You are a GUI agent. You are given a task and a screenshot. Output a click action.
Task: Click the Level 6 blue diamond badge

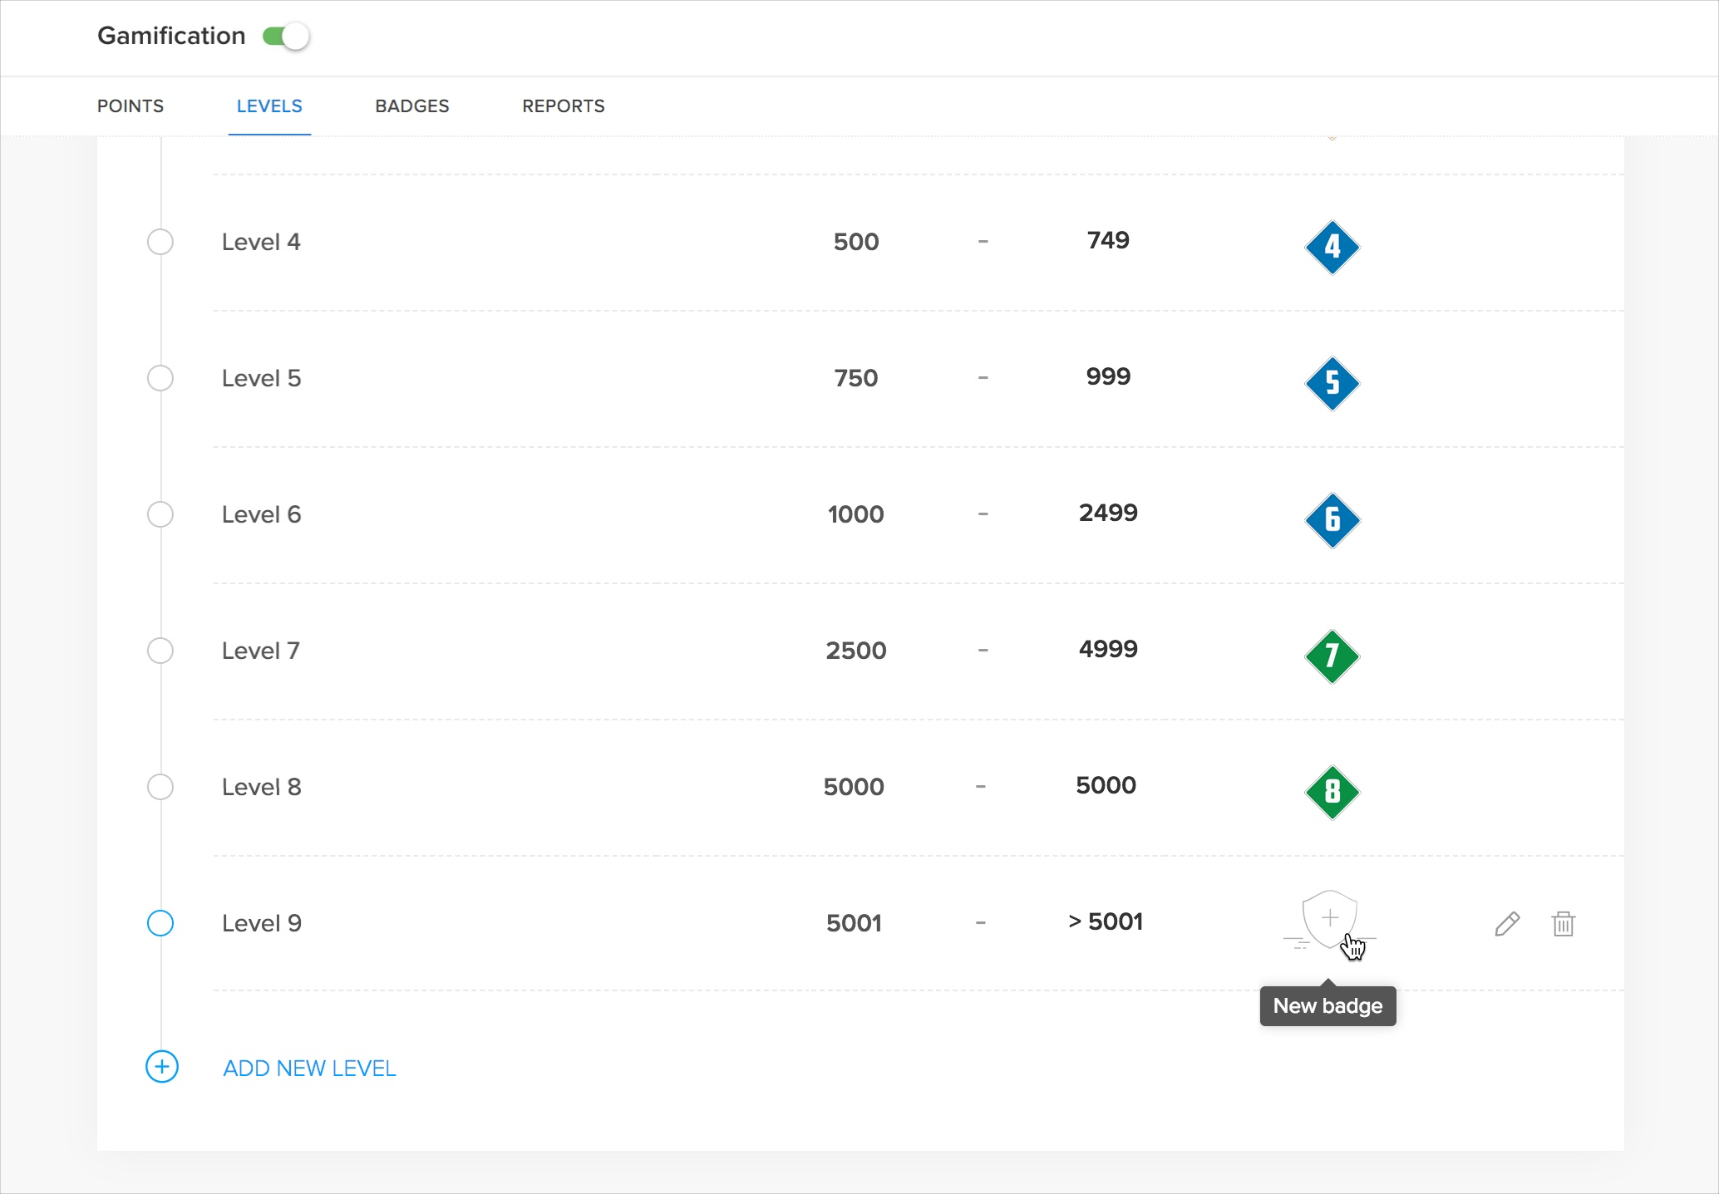[1332, 520]
